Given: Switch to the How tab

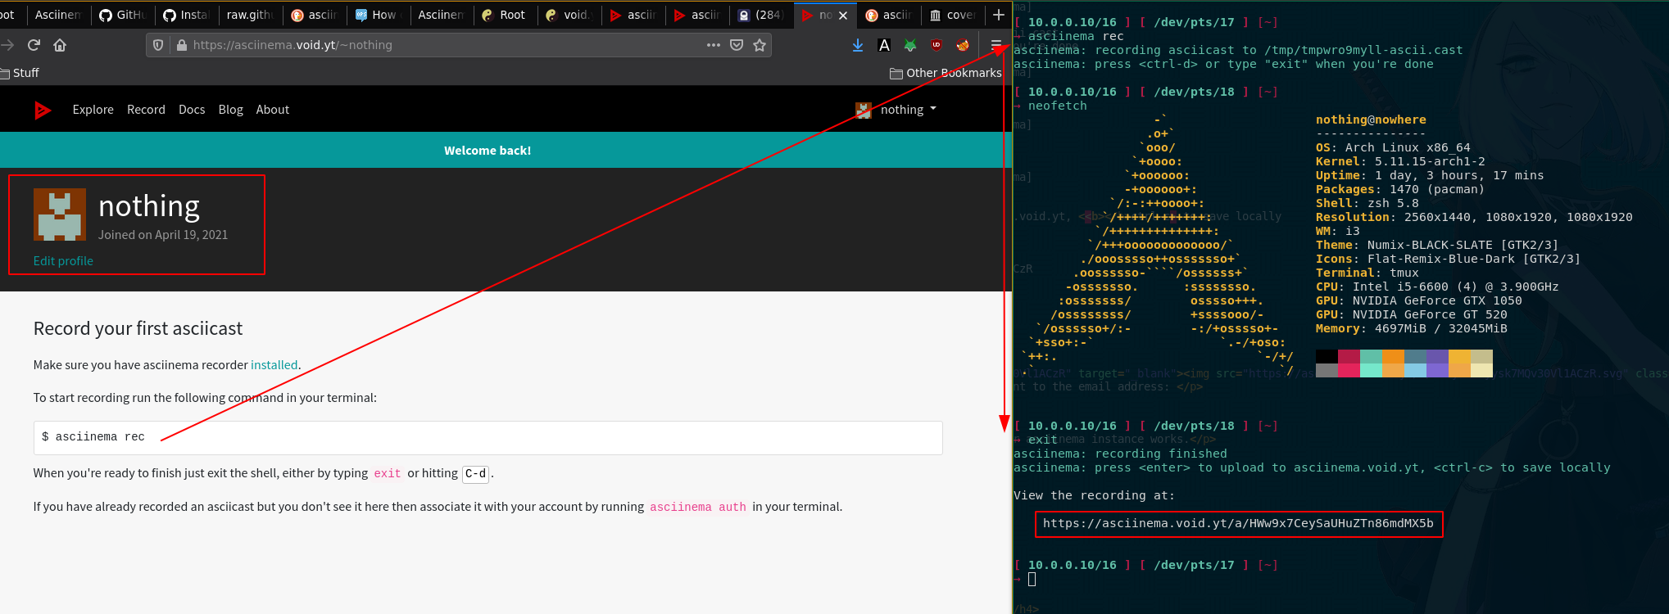Looking at the screenshot, I should click(x=377, y=15).
